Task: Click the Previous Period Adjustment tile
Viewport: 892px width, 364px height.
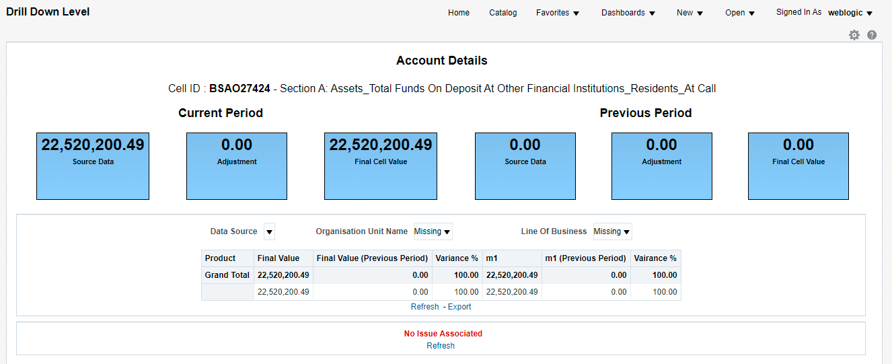Action: click(662, 166)
